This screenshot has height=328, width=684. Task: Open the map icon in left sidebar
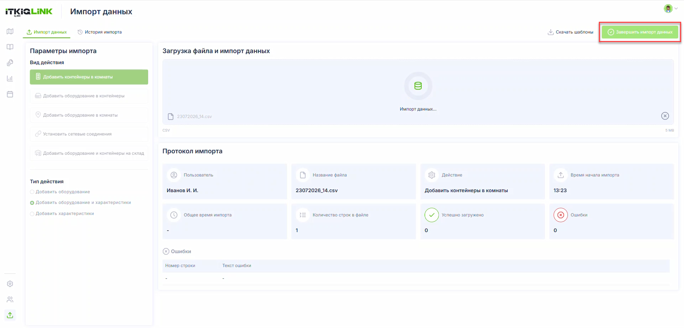[x=10, y=31]
